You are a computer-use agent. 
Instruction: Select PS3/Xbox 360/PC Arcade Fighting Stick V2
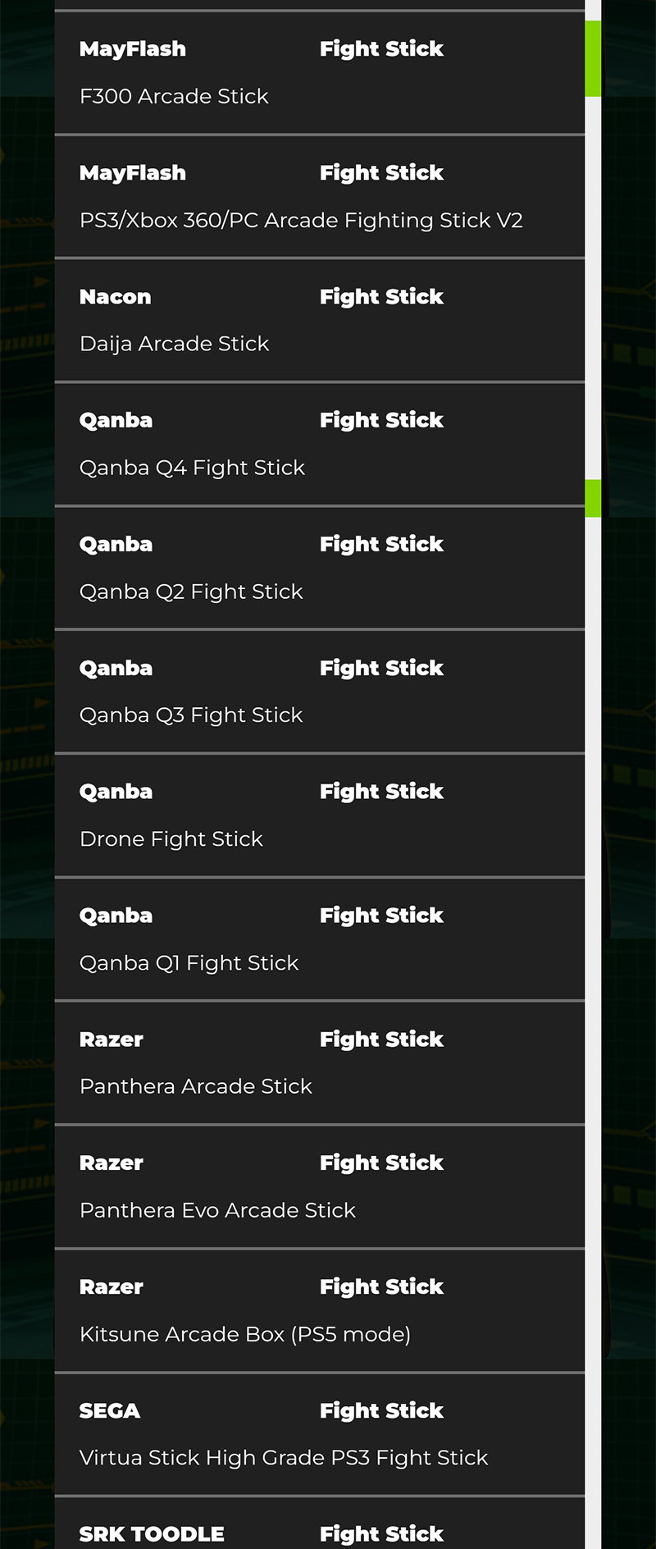pyautogui.click(x=301, y=221)
